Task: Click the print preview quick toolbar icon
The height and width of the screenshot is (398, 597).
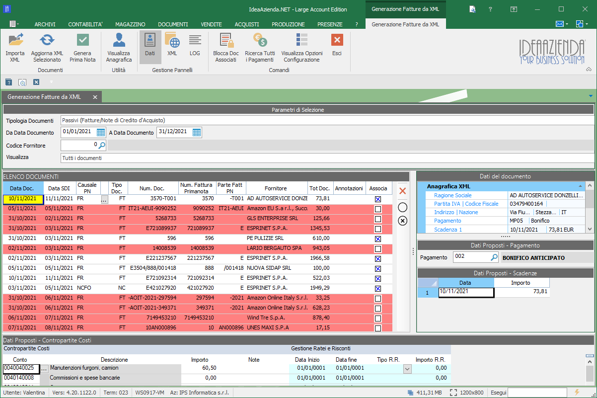Action: pos(22,82)
